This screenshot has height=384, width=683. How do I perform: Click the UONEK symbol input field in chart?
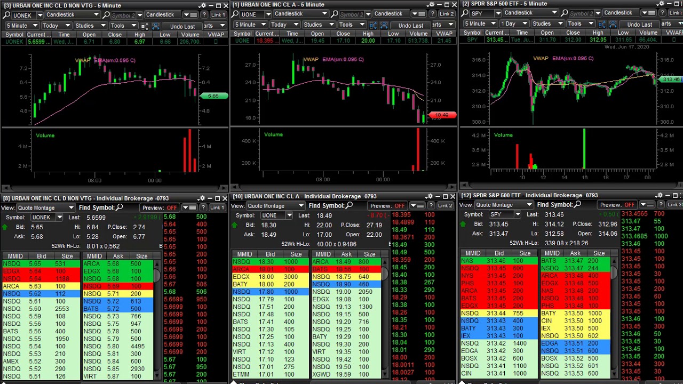click(x=24, y=15)
